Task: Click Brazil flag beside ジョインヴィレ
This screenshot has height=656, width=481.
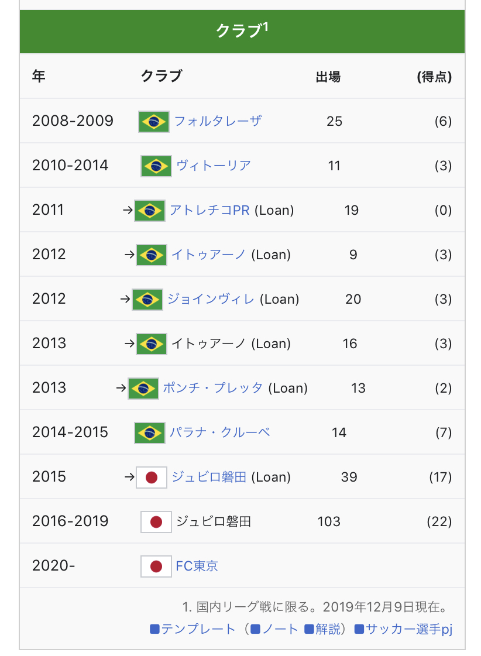Action: [x=147, y=300]
